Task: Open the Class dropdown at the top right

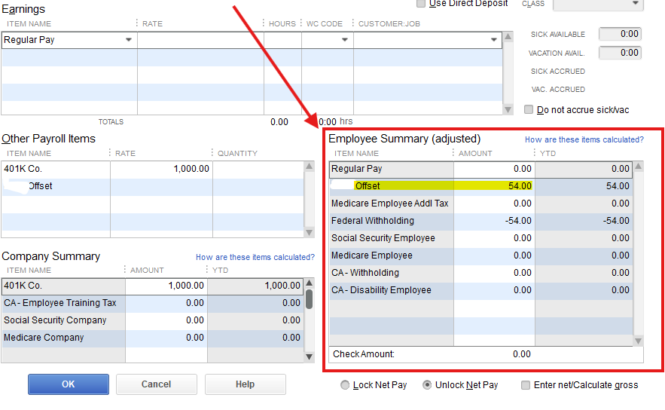Action: point(635,4)
